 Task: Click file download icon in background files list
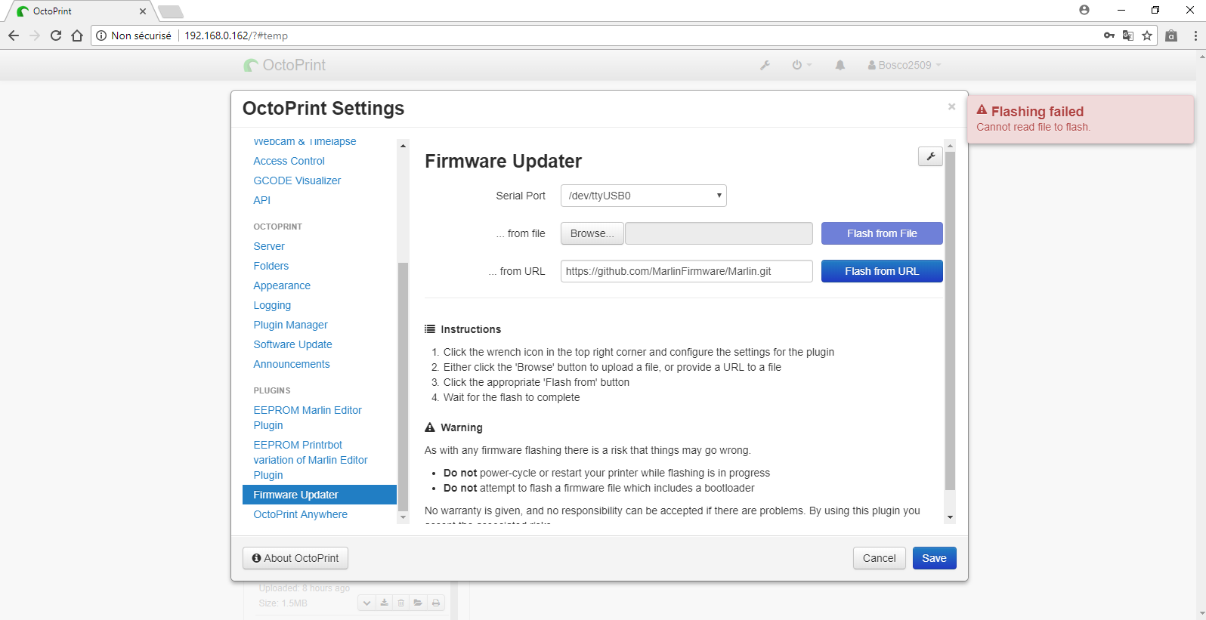coord(384,603)
